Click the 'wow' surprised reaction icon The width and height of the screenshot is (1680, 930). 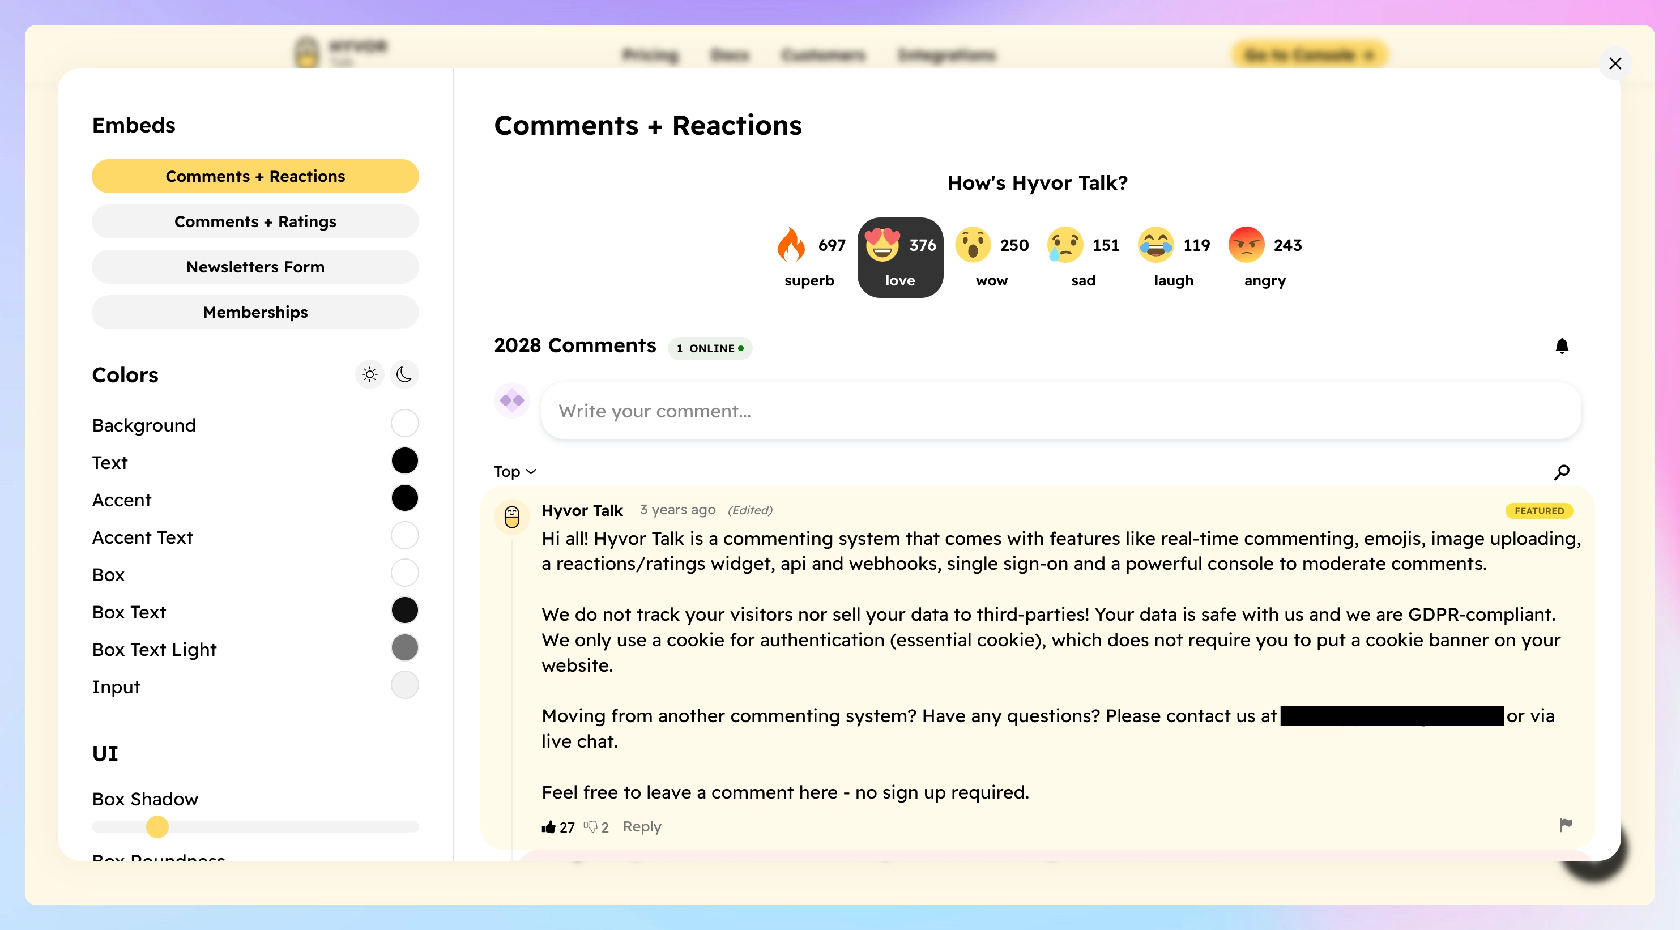point(974,243)
